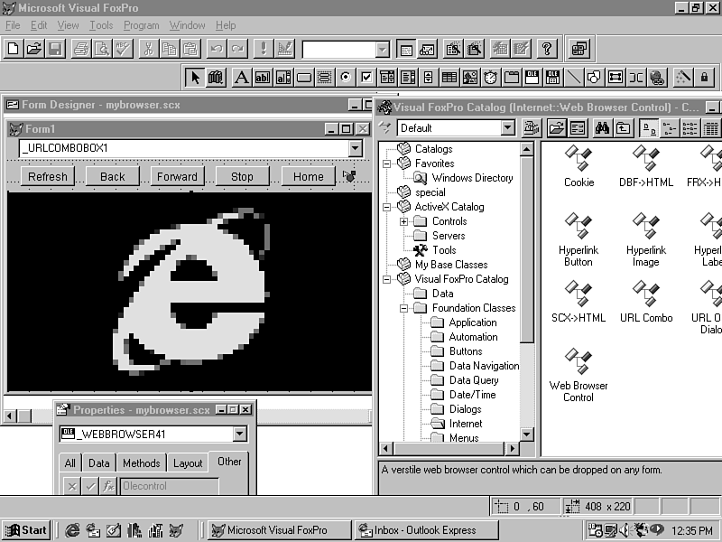Select the Label tool in Form Controls

[x=241, y=78]
